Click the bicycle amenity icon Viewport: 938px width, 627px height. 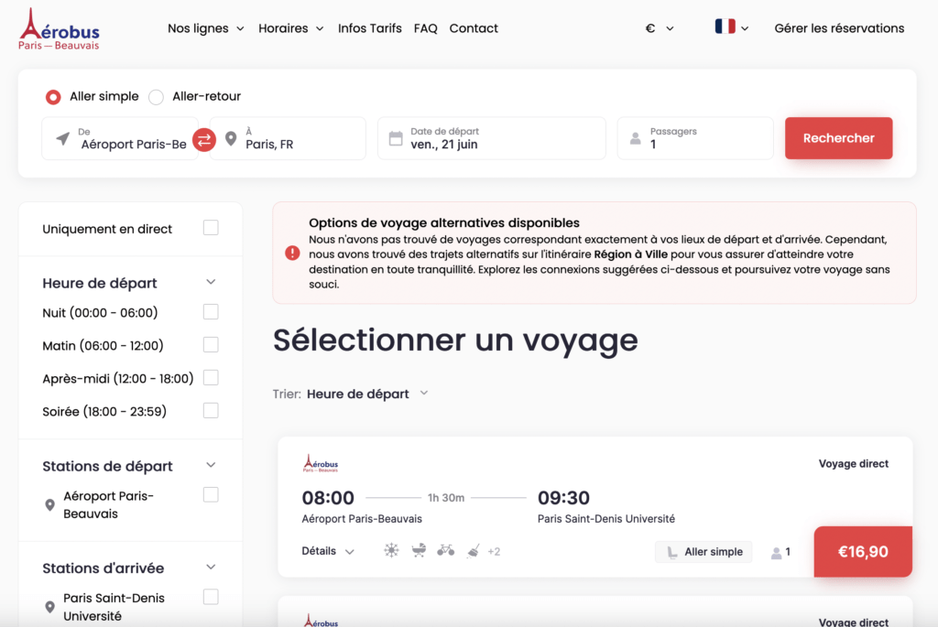point(446,550)
